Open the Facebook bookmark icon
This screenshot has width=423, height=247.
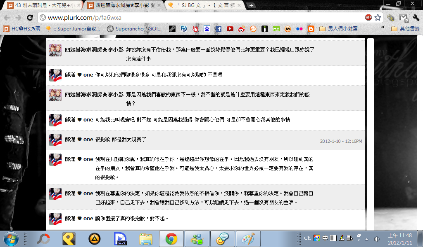pyautogui.click(x=218, y=29)
